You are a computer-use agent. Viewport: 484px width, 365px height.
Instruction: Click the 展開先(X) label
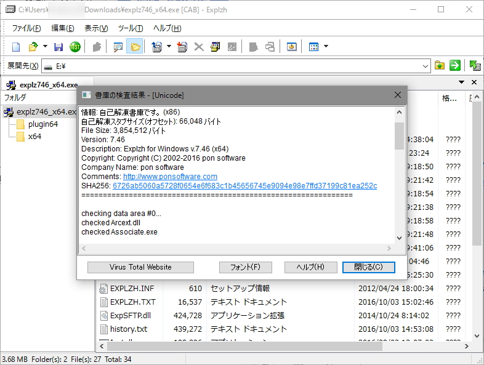point(23,66)
